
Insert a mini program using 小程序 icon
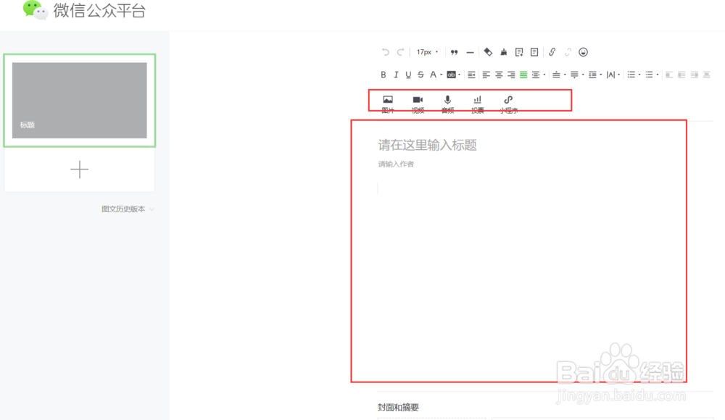click(506, 101)
